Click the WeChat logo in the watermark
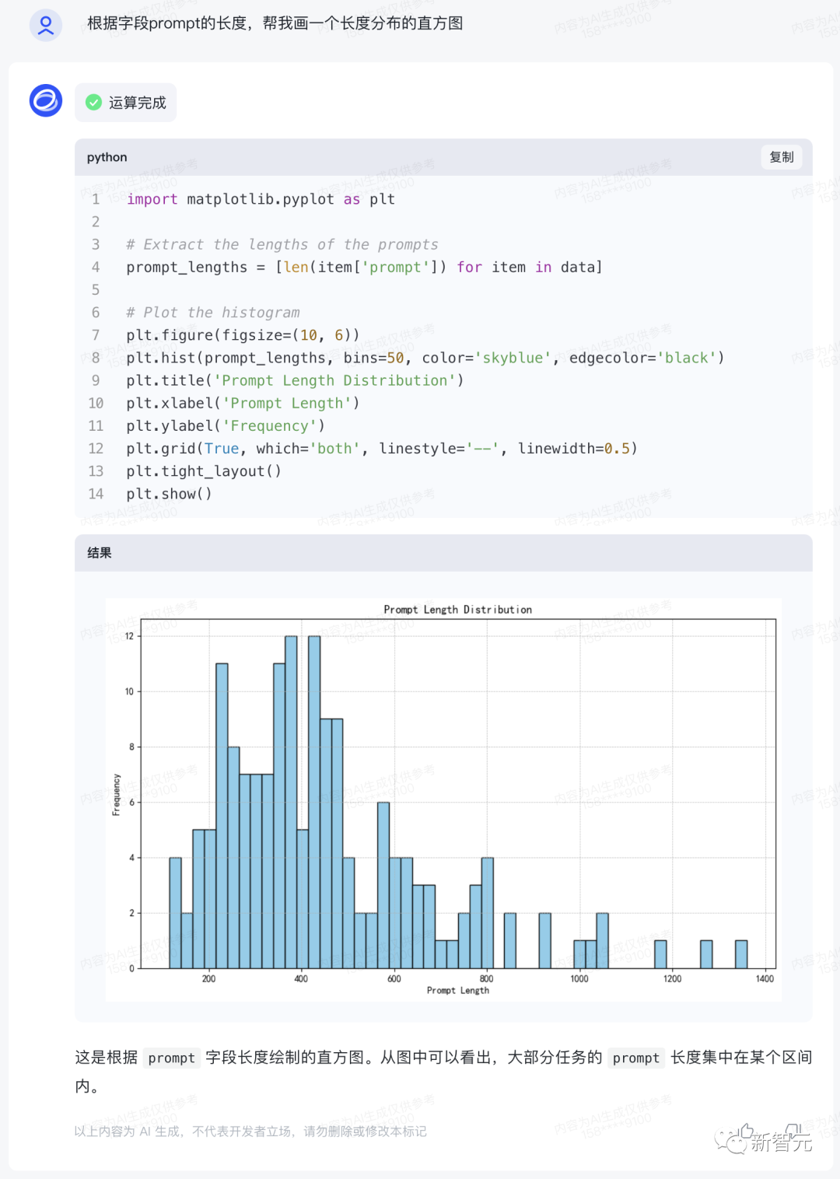 731,1141
